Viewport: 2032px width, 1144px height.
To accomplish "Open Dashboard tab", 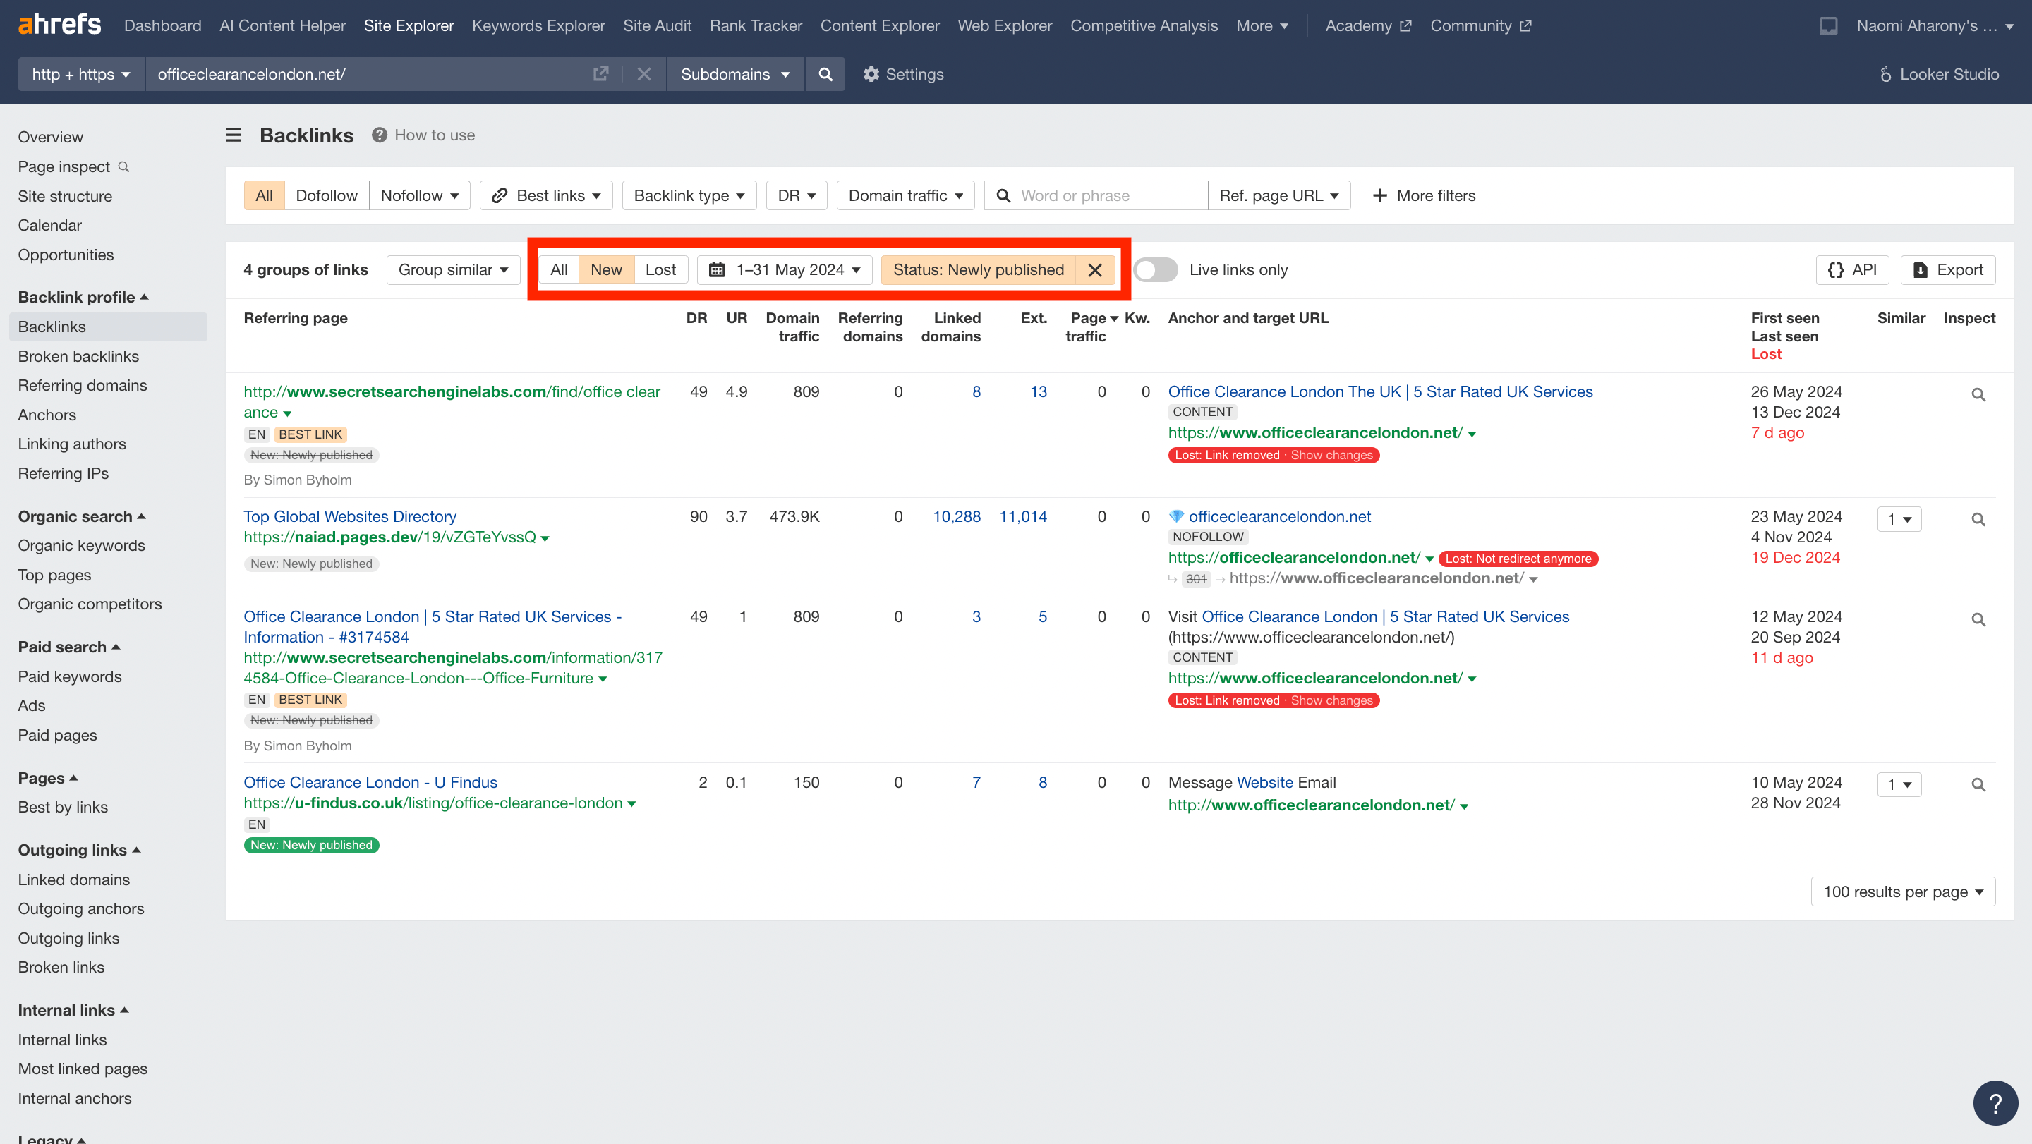I will point(162,25).
